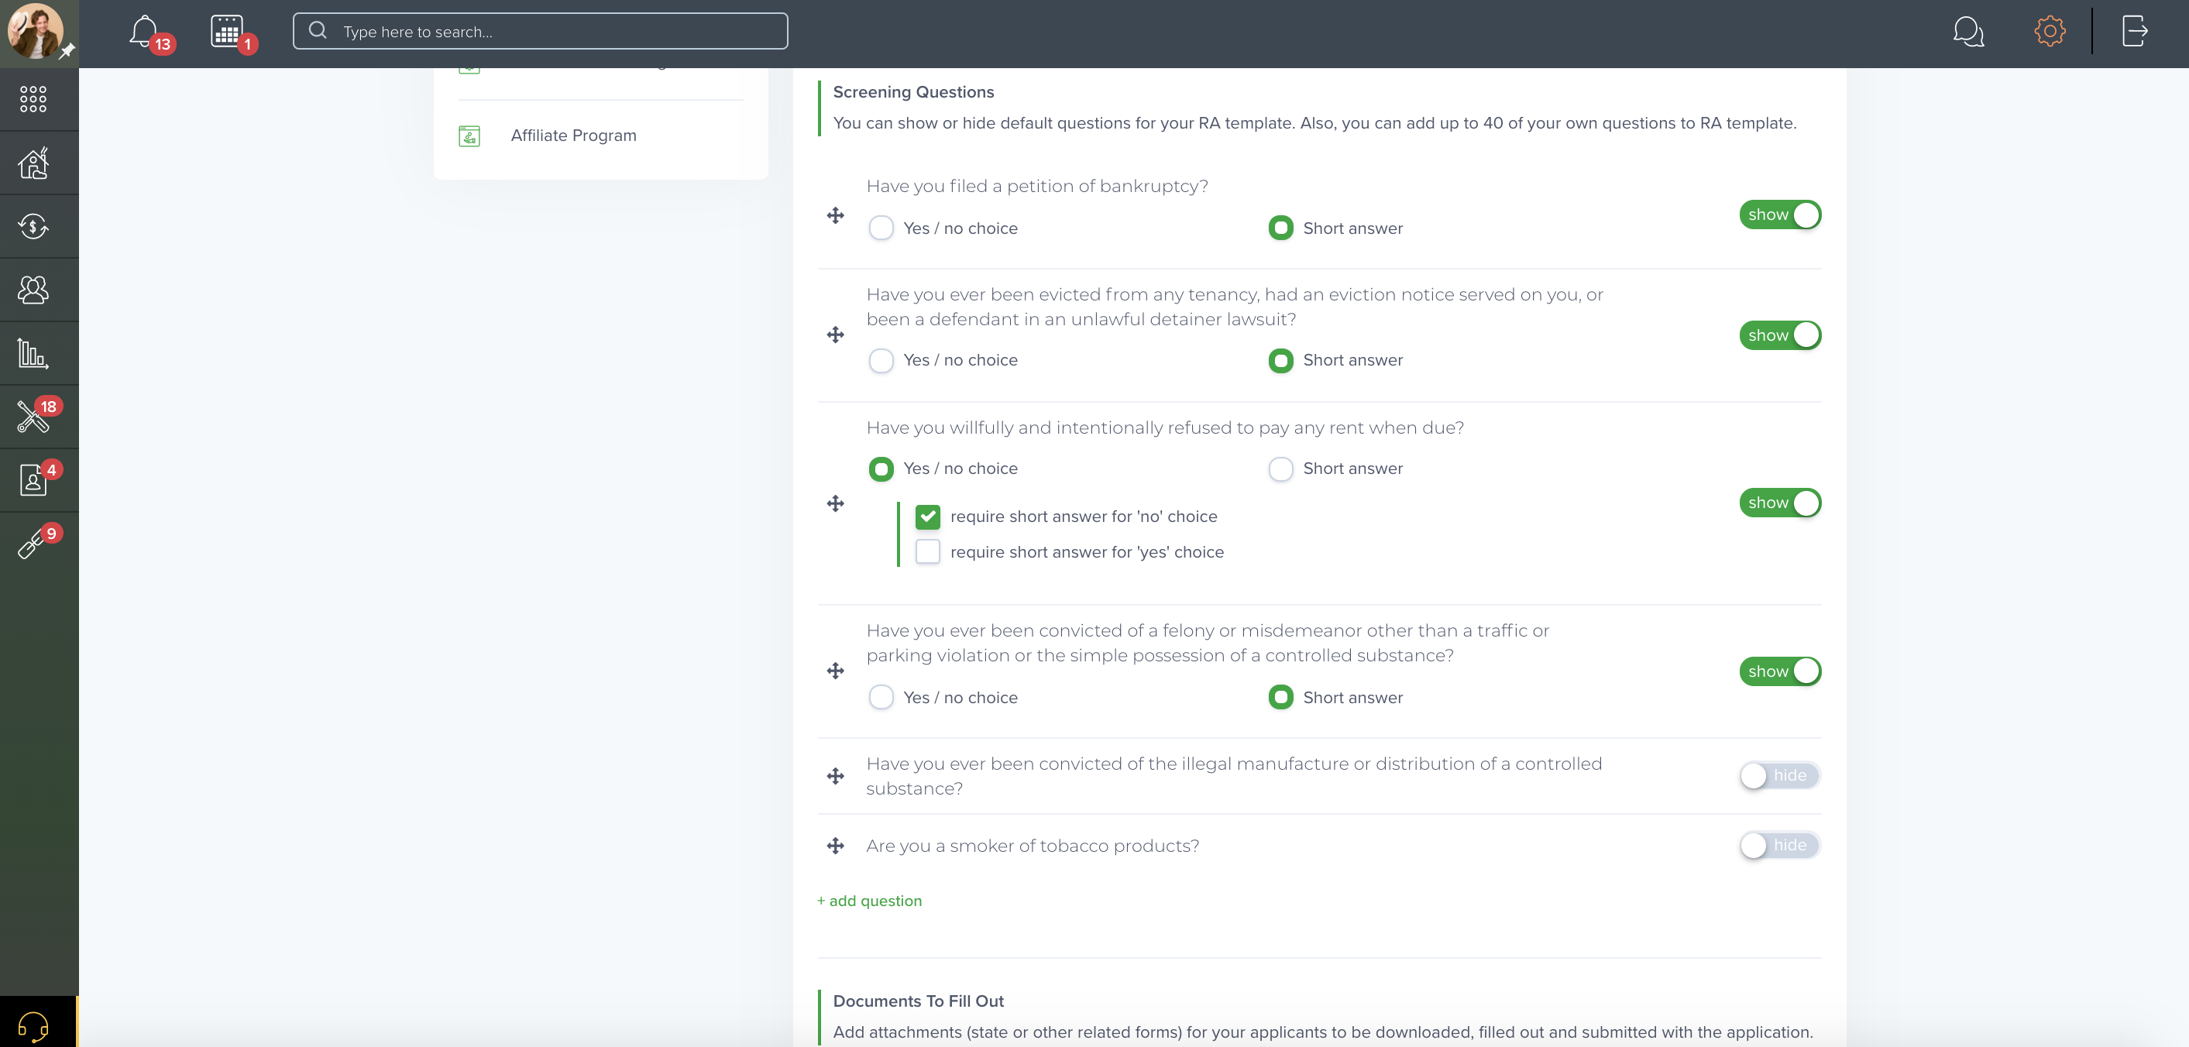Open the applications icon with 4 badge
Image resolution: width=2189 pixels, height=1047 pixels.
pos(33,480)
